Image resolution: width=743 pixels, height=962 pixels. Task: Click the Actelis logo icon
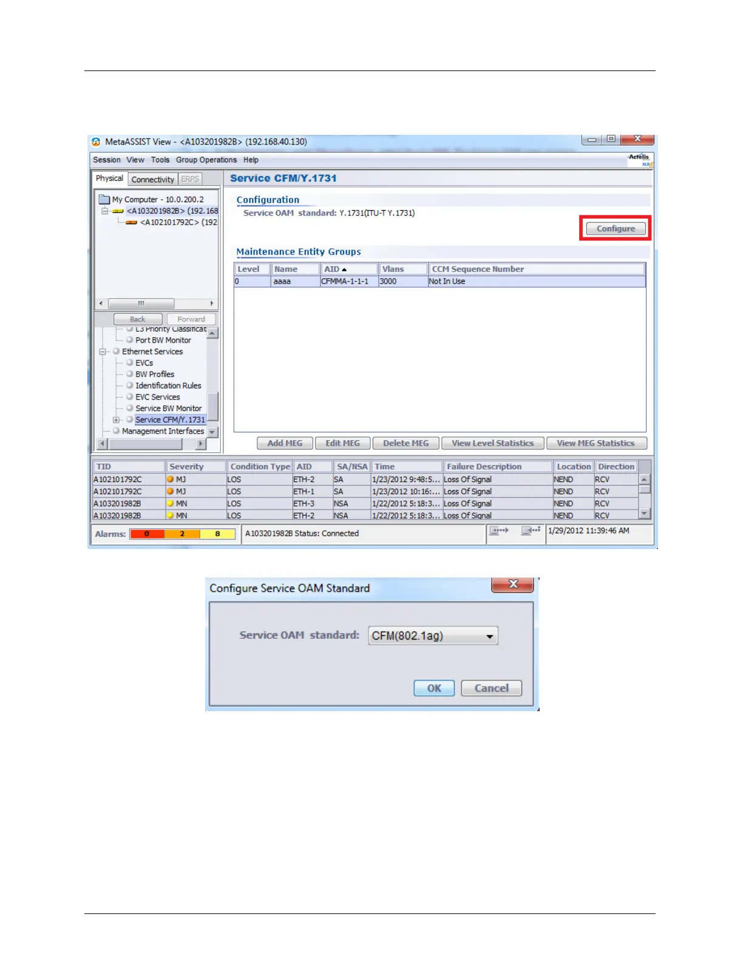(x=640, y=160)
